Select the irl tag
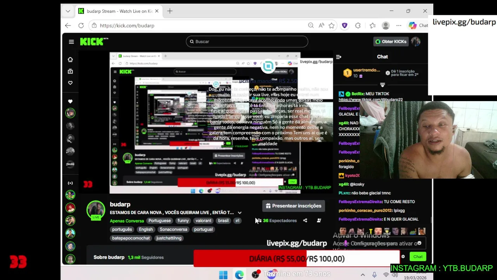The image size is (497, 280). 237,220
